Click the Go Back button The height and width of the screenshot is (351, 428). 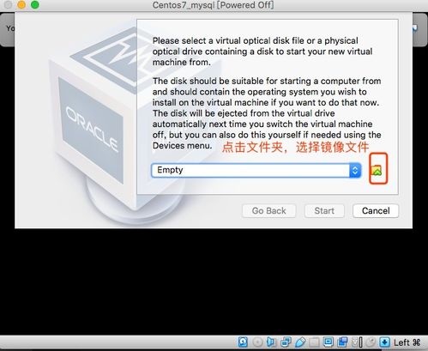[268, 211]
